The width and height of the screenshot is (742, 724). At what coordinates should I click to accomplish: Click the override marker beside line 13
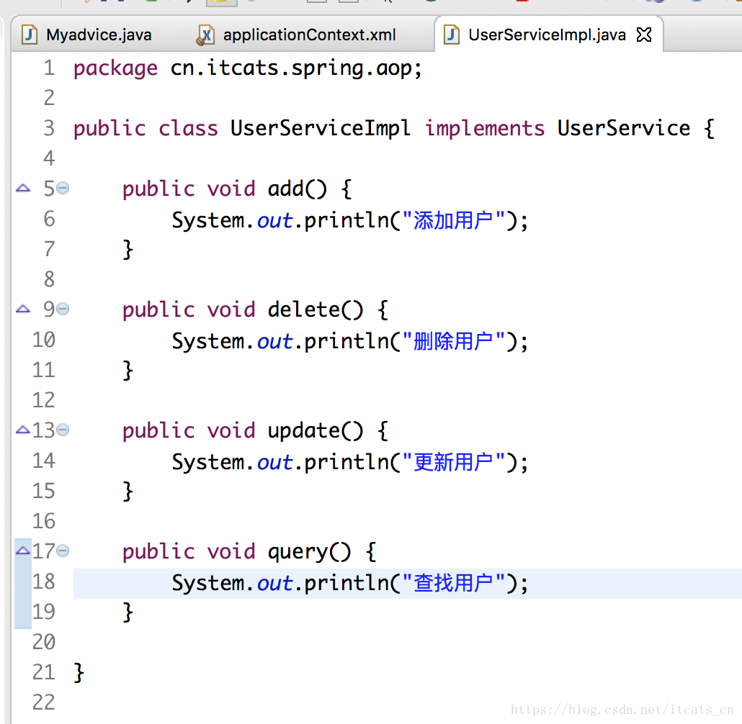[x=23, y=430]
